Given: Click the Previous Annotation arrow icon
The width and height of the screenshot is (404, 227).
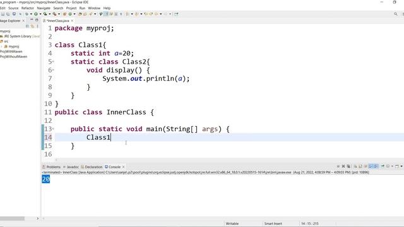Looking at the screenshot, I should pos(136,14).
